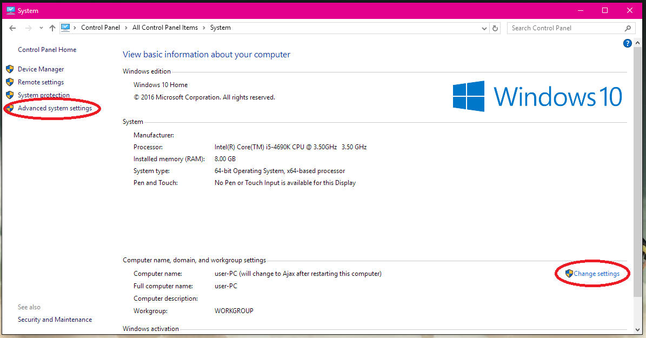
Task: Click the Full computer name user-PC value
Action: pyautogui.click(x=226, y=286)
